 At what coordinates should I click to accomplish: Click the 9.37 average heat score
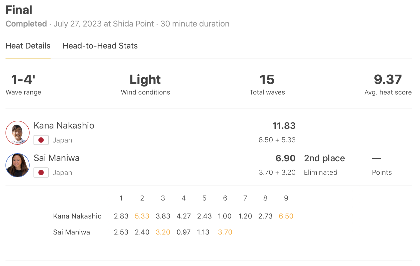click(388, 80)
